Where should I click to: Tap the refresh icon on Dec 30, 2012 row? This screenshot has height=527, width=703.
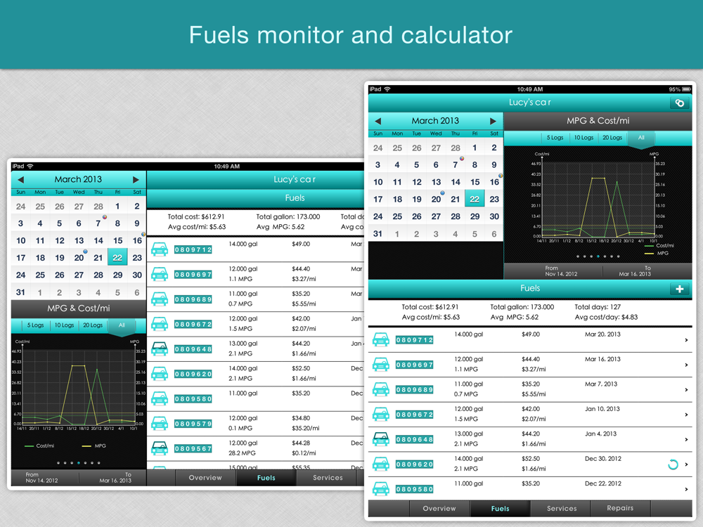(673, 464)
